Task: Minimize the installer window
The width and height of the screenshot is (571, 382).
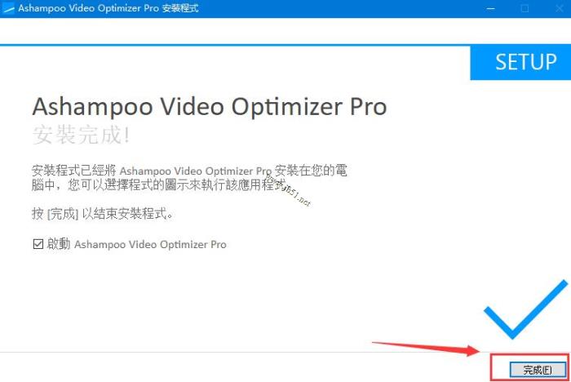Action: point(490,8)
